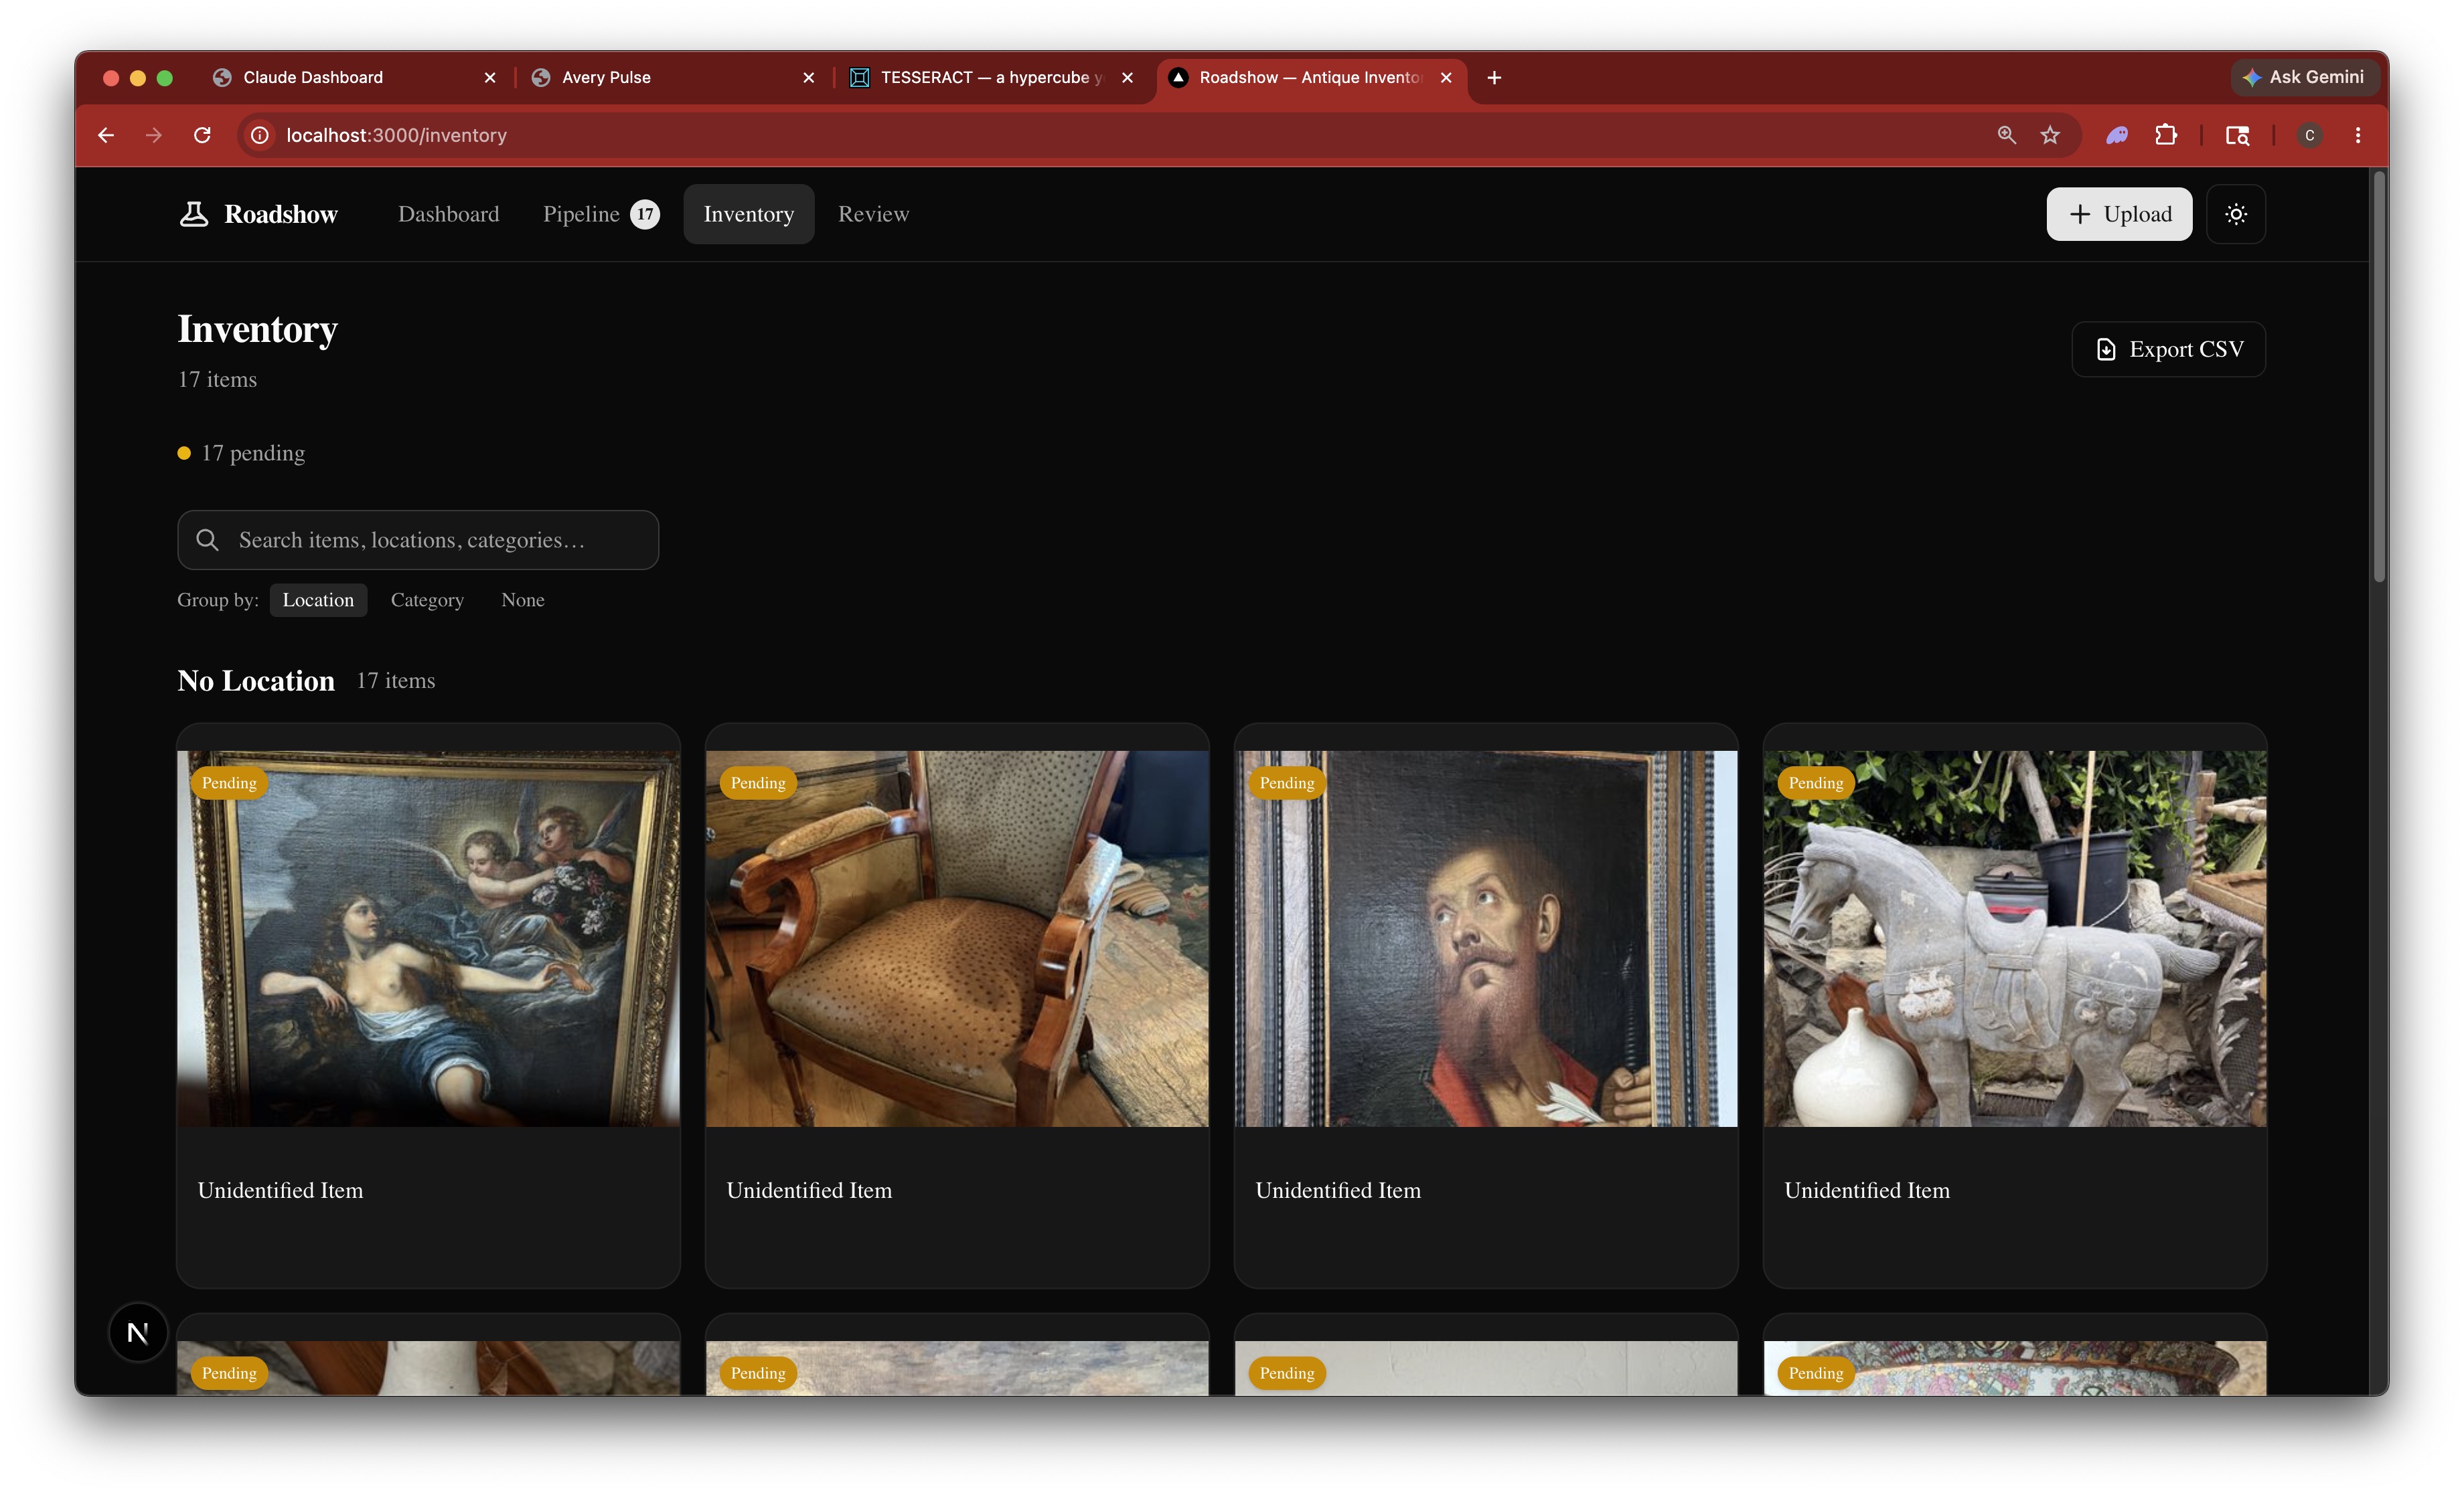
Task: Click Pending badge on armchair card
Action: tap(758, 782)
